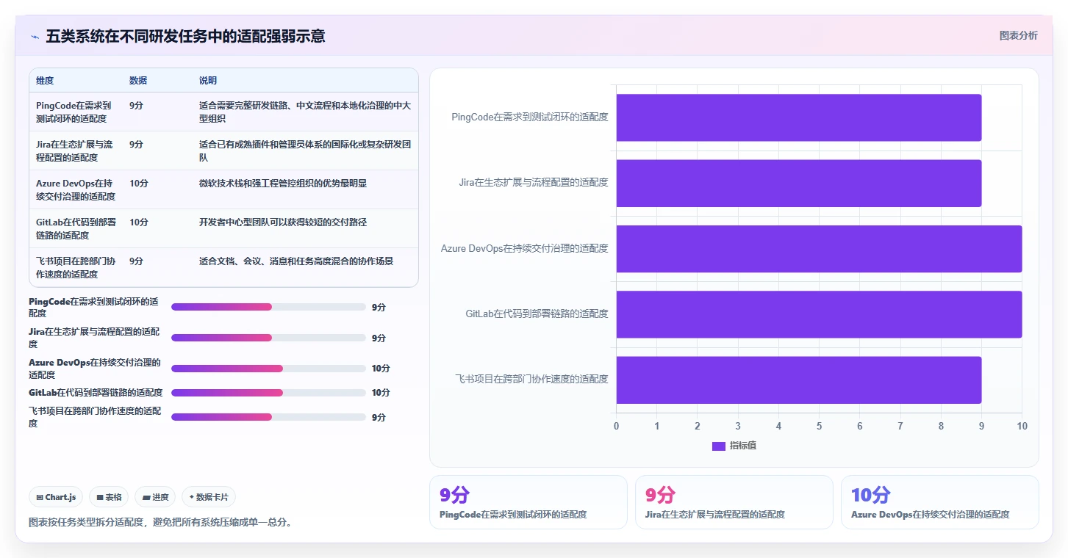Screen dimensions: 1068x558
Task: Toggle the 指标值 legend swatch
Action: [719, 446]
